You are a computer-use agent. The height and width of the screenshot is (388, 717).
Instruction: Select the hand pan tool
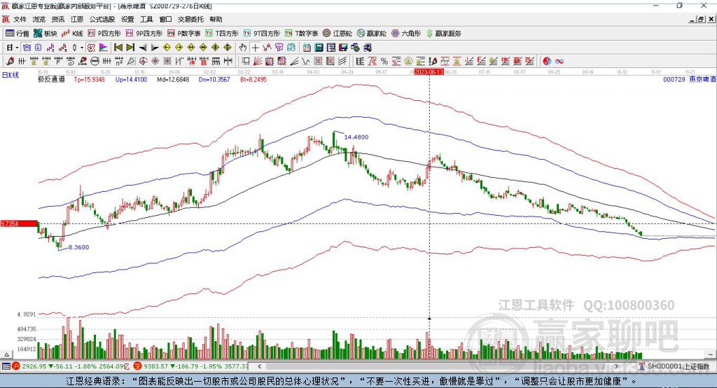[242, 48]
